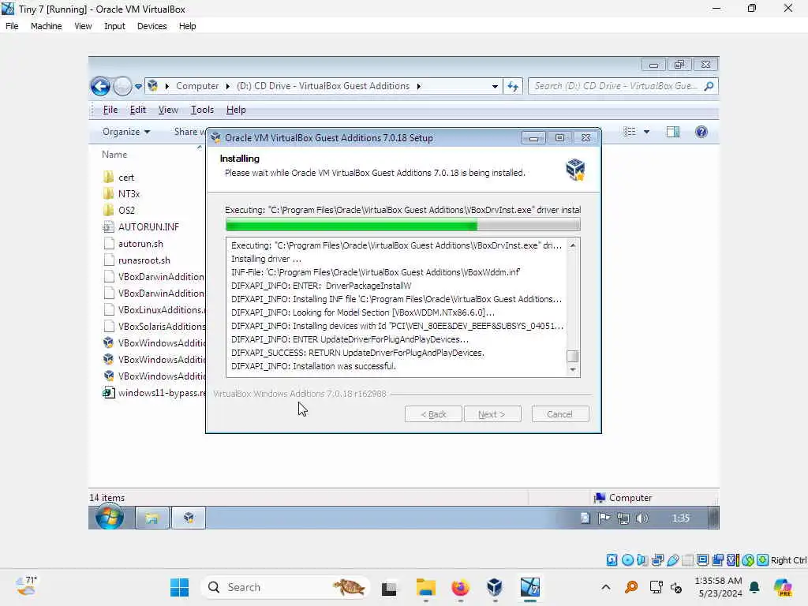808x606 pixels.
Task: Open the VirtualBox Input menu
Action: (114, 26)
